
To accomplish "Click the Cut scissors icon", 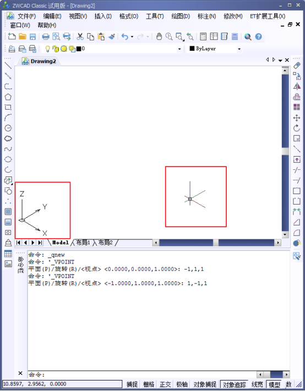I will pos(80,36).
